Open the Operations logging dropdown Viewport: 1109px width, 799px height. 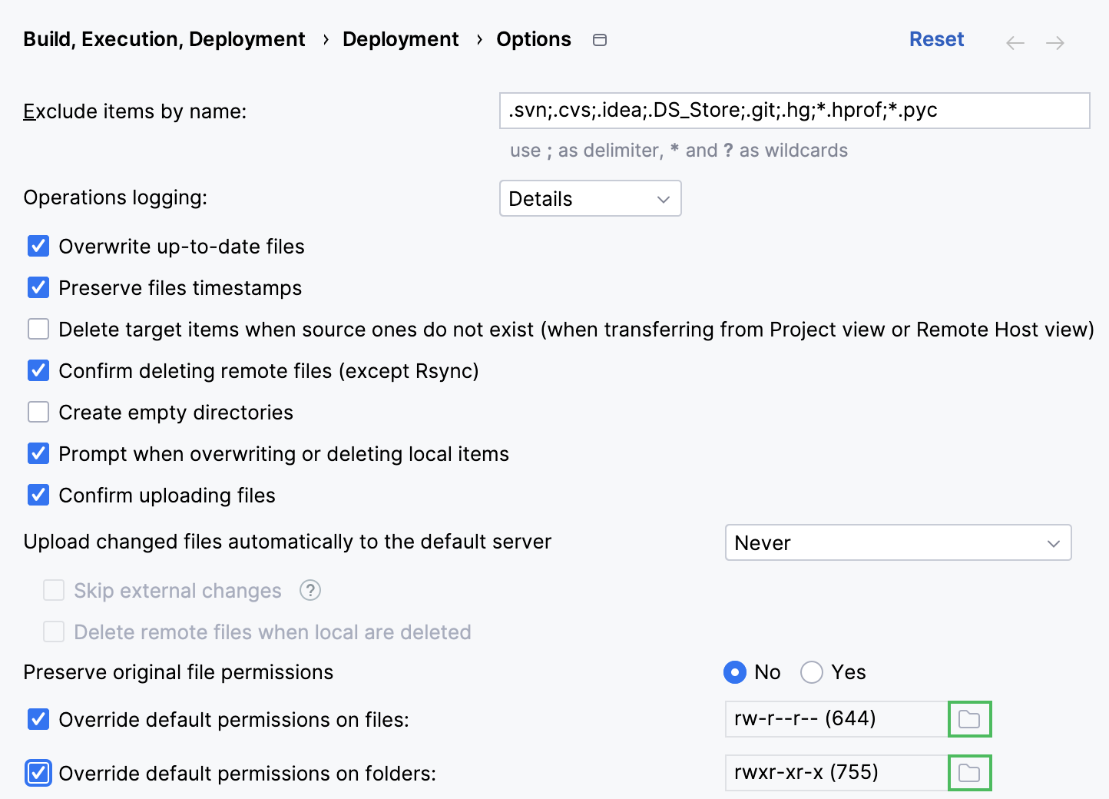[590, 198]
